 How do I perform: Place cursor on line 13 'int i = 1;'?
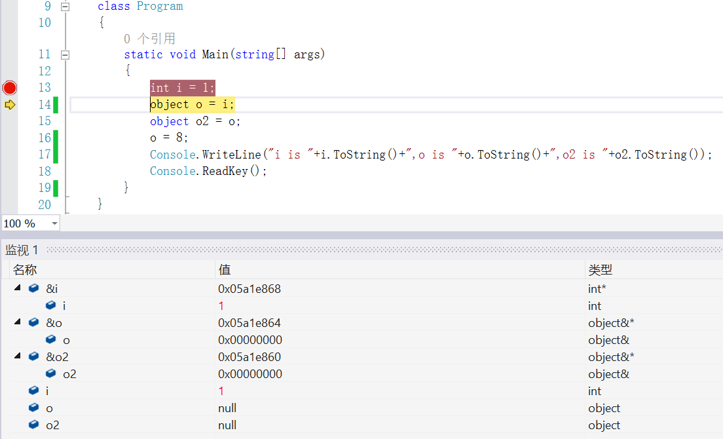[182, 88]
